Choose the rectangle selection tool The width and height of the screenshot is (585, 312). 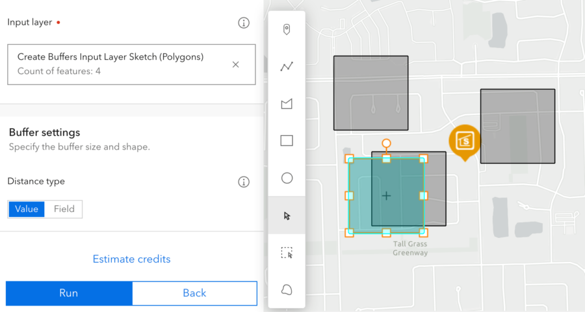(287, 253)
